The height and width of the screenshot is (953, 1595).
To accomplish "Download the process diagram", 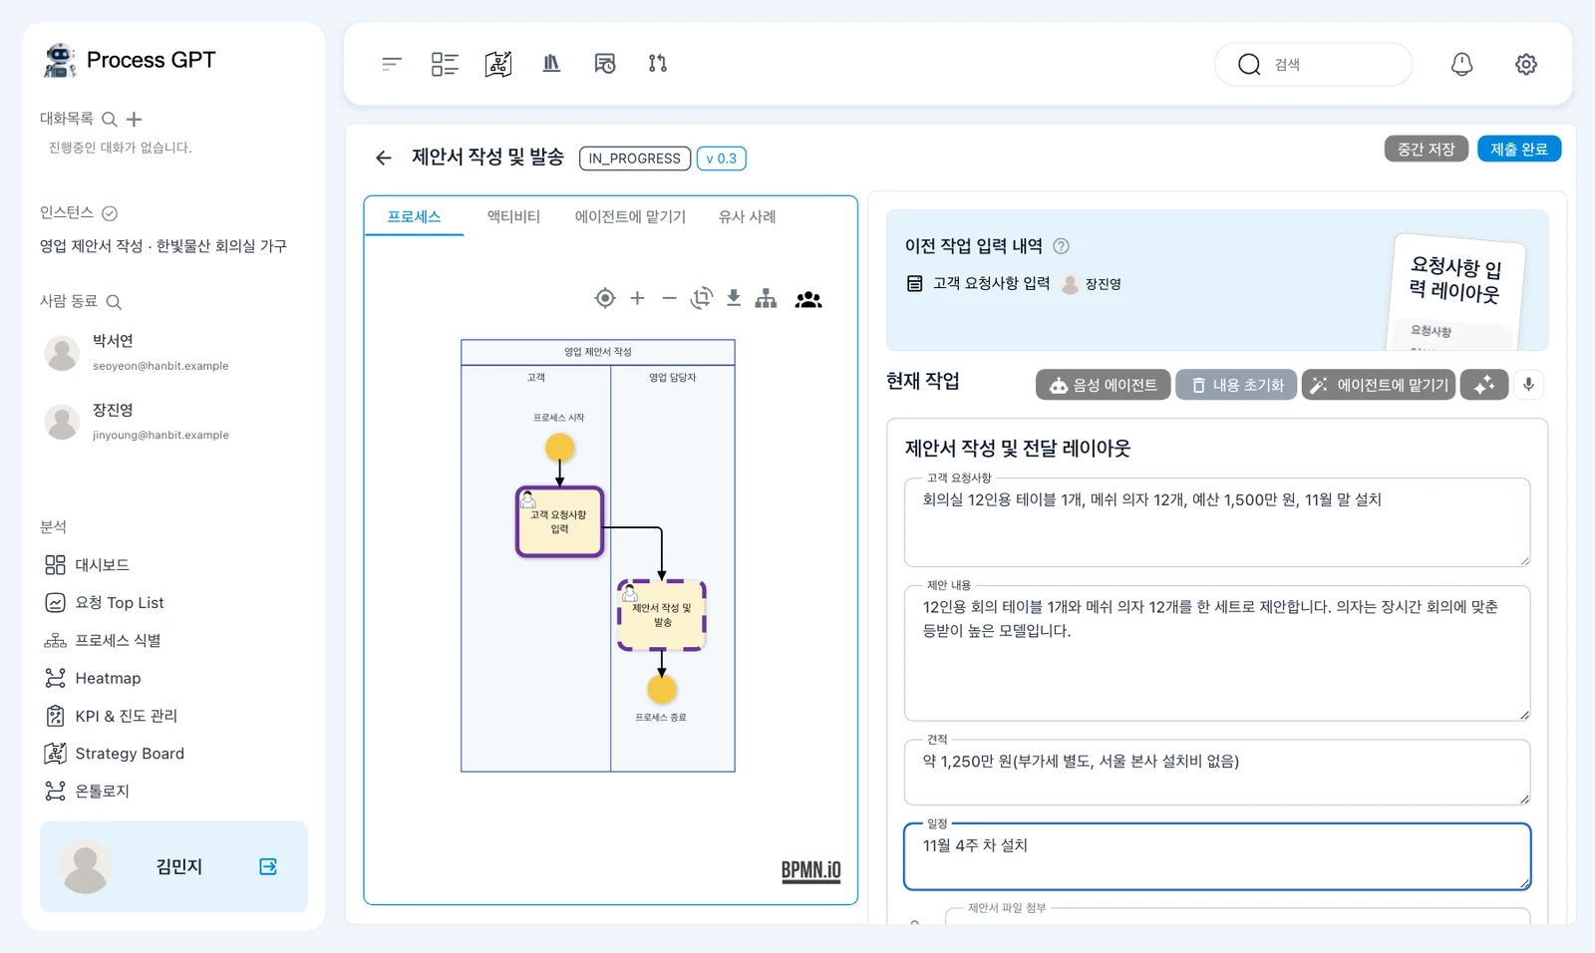I will point(734,298).
